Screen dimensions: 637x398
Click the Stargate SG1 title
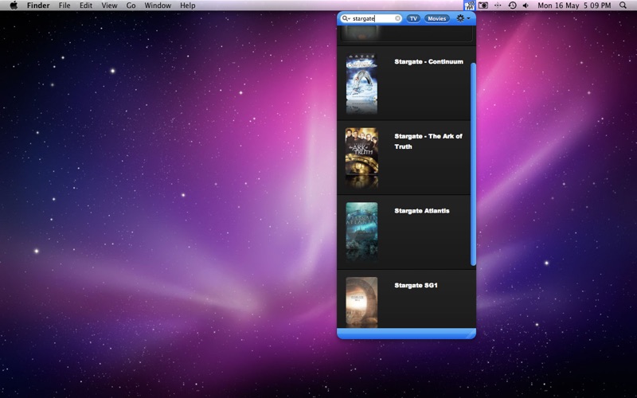[x=416, y=286]
